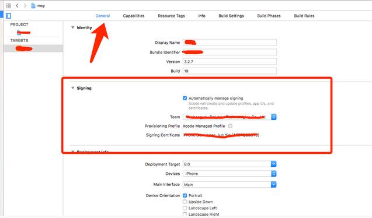Click the Xcode Managed Profile text
Screen dimensions: 372x218
(204, 126)
